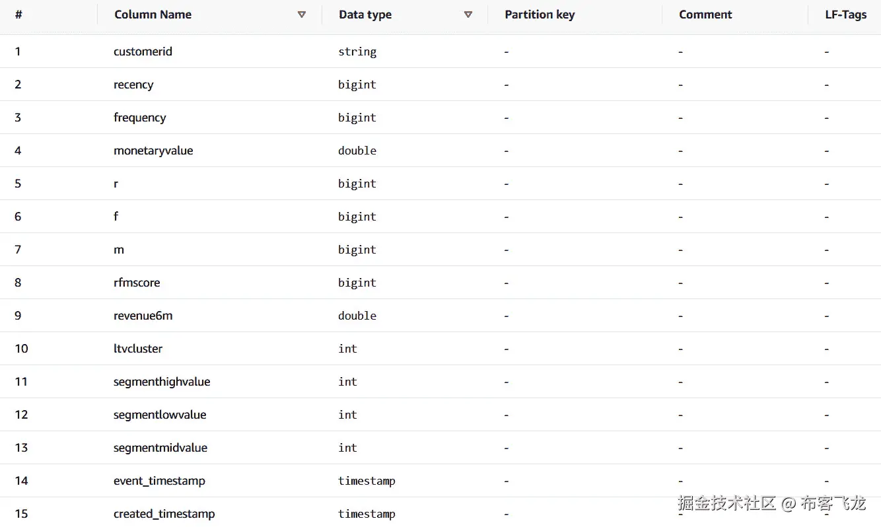Click the Data type header
This screenshot has height=527, width=881.
point(365,15)
